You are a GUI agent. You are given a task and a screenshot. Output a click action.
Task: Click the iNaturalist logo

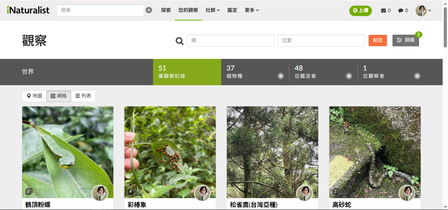(28, 10)
